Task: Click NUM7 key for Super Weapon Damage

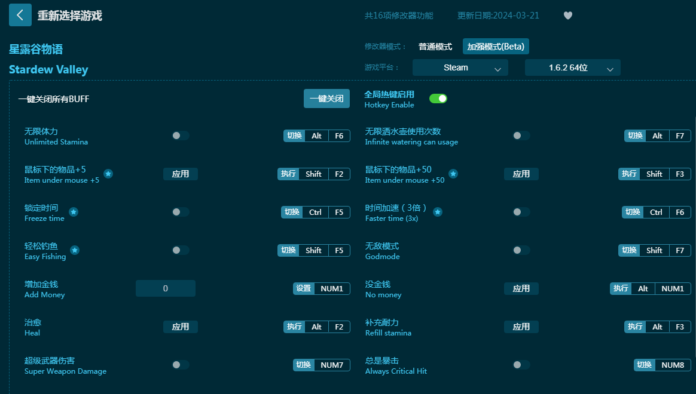Action: click(x=332, y=365)
